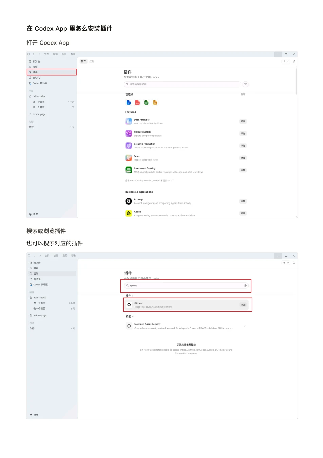The height and width of the screenshot is (458, 323).
Task: Add the Product Design plugin
Action: tap(243, 134)
